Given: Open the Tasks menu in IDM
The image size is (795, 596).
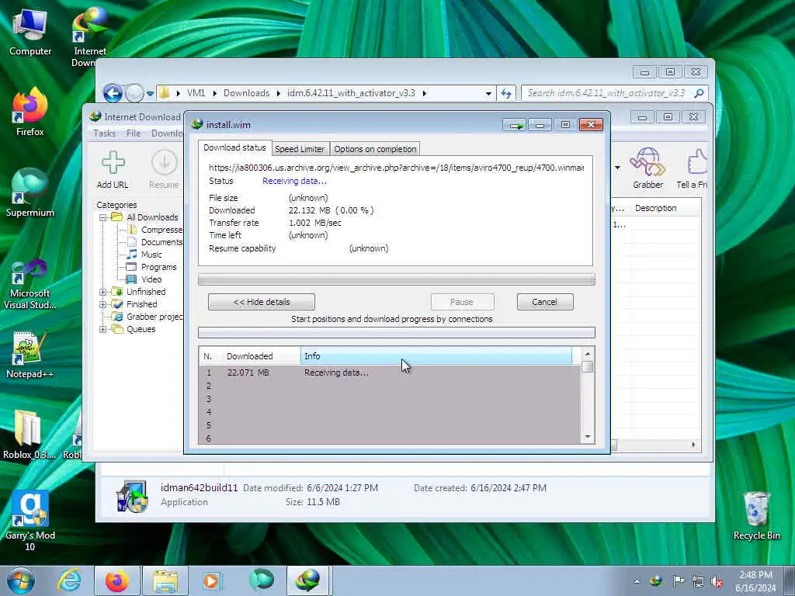Looking at the screenshot, I should tap(105, 133).
